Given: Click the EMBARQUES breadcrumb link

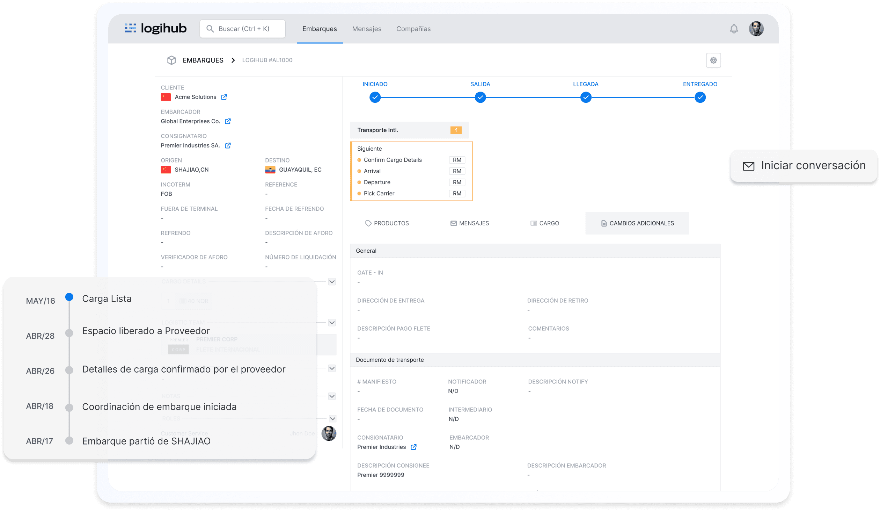Looking at the screenshot, I should click(x=203, y=60).
